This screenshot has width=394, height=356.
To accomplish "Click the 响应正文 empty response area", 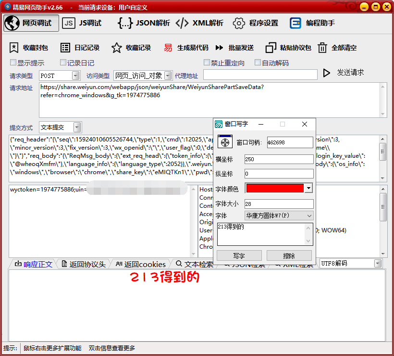I will pyautogui.click(x=197, y=305).
